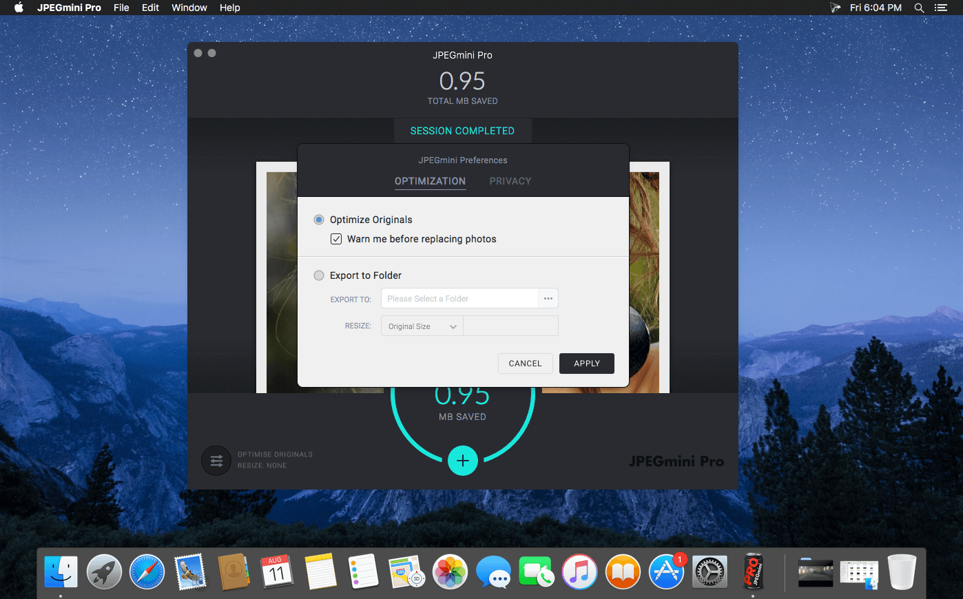
Task: Start FaceTime from the Dock
Action: point(536,572)
